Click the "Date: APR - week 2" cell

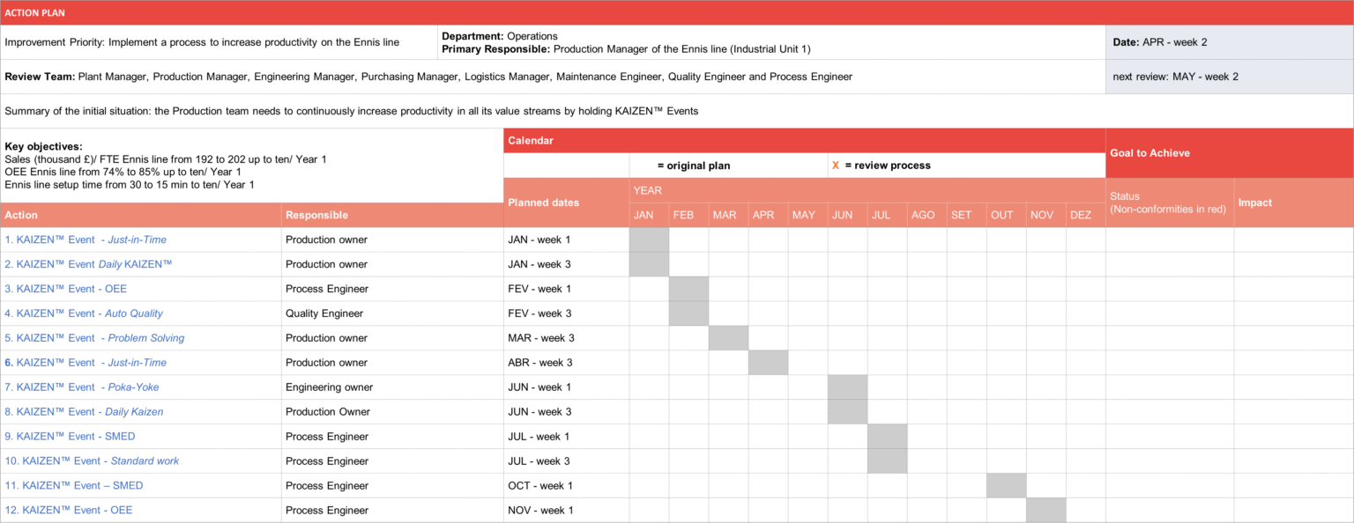[1229, 41]
